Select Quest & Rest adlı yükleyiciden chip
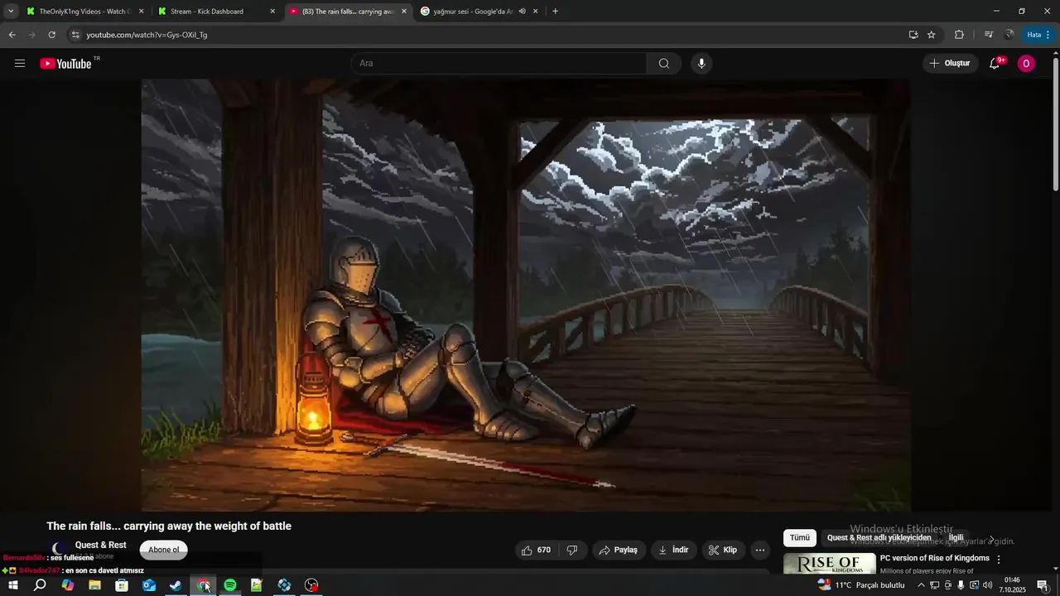 pyautogui.click(x=879, y=538)
